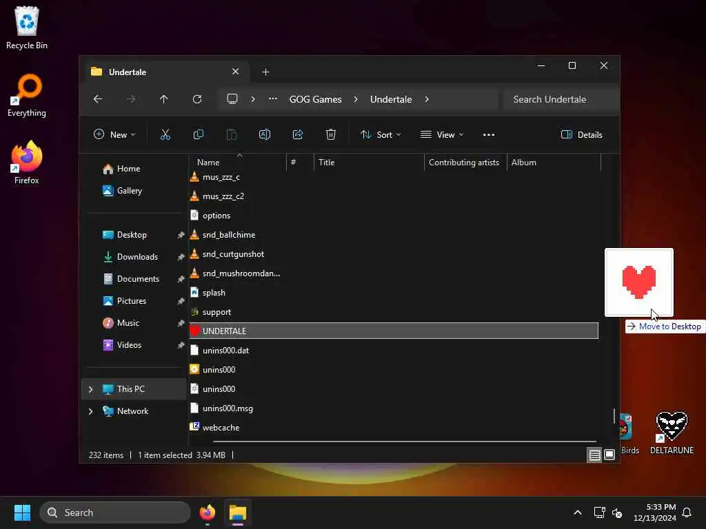Go up one folder level

164,99
